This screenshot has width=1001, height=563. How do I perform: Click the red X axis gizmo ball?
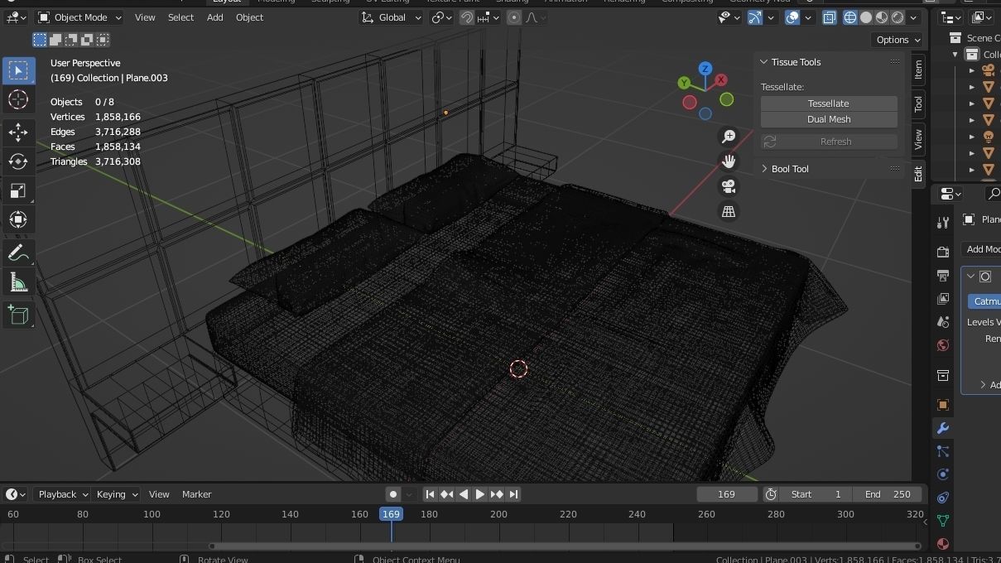[x=721, y=79]
